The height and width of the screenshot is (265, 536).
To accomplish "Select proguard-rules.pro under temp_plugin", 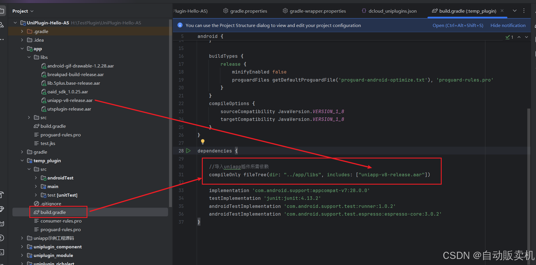I will [x=60, y=229].
